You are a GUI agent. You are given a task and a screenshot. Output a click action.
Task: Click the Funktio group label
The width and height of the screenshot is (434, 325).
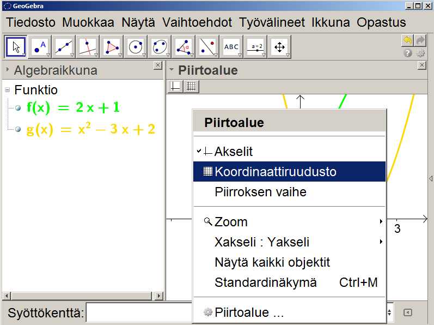tap(36, 90)
